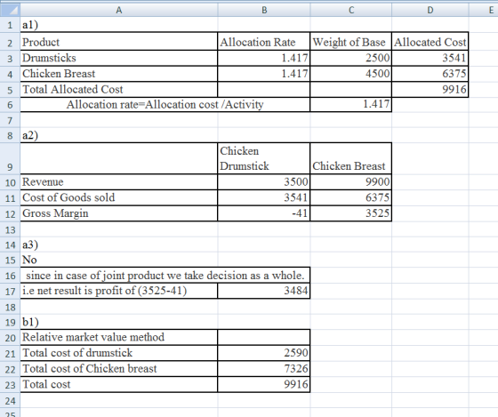The height and width of the screenshot is (417, 498).
Task: Select weight value 2500
Action: pos(351,58)
